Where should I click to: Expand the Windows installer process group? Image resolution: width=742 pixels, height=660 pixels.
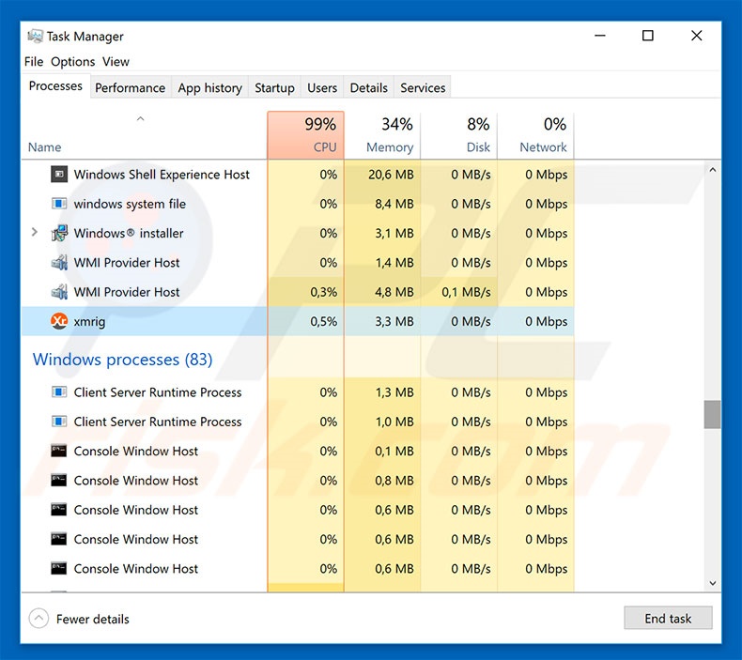[34, 232]
